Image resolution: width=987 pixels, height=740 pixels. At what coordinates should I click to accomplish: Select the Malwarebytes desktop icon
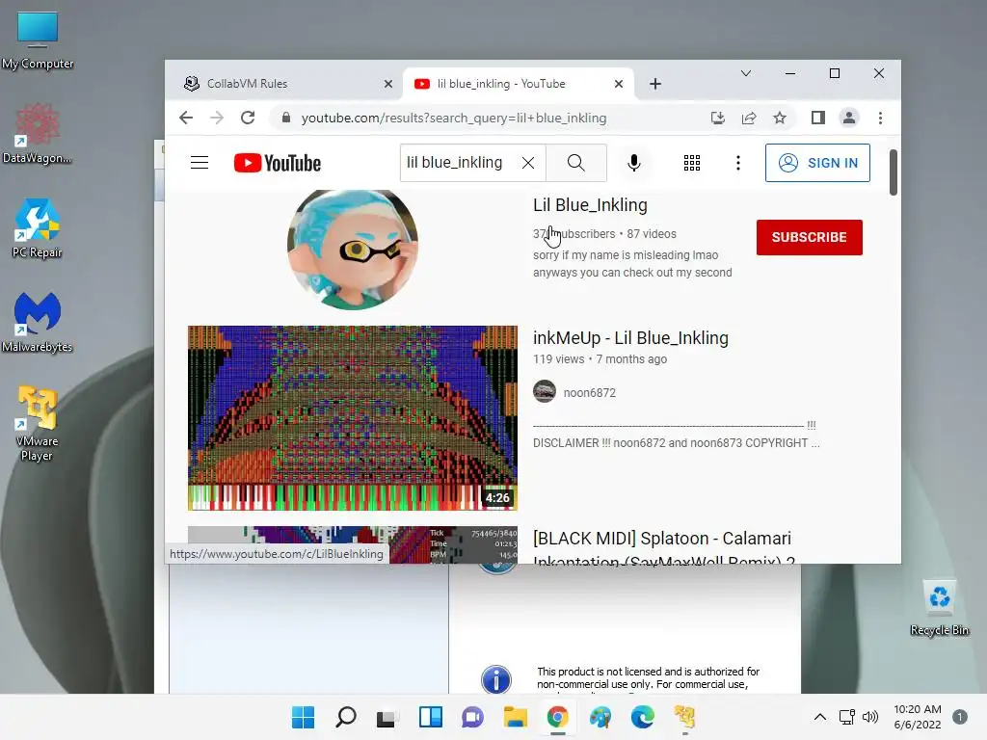point(38,323)
